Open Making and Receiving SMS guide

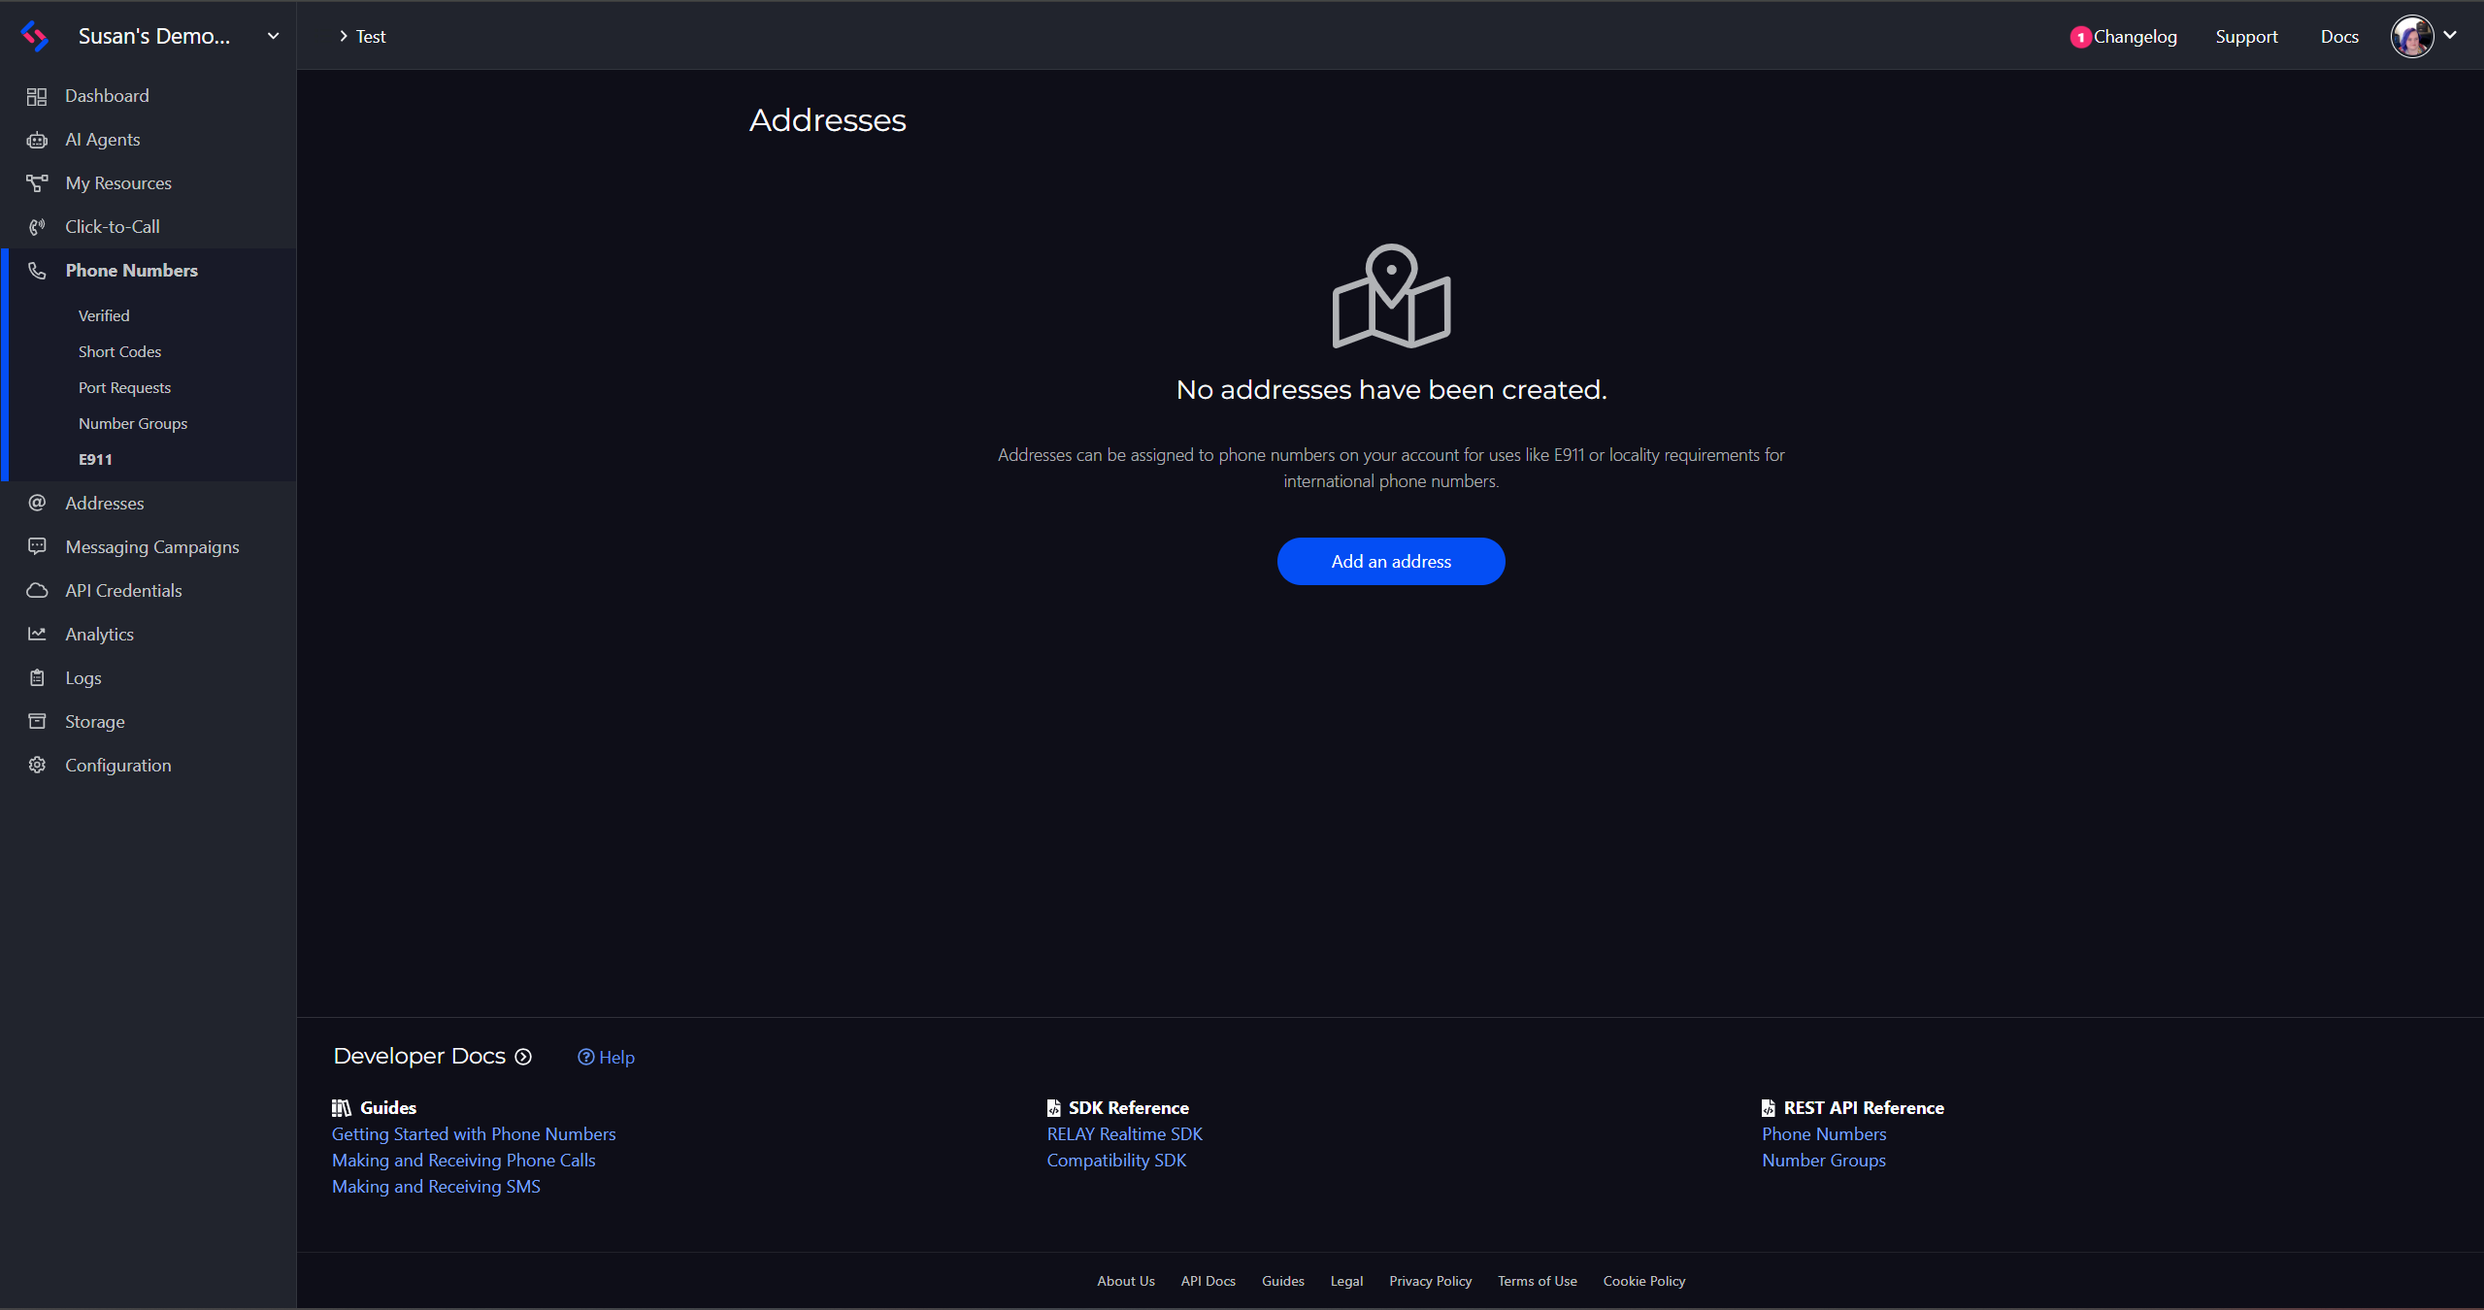[436, 1186]
